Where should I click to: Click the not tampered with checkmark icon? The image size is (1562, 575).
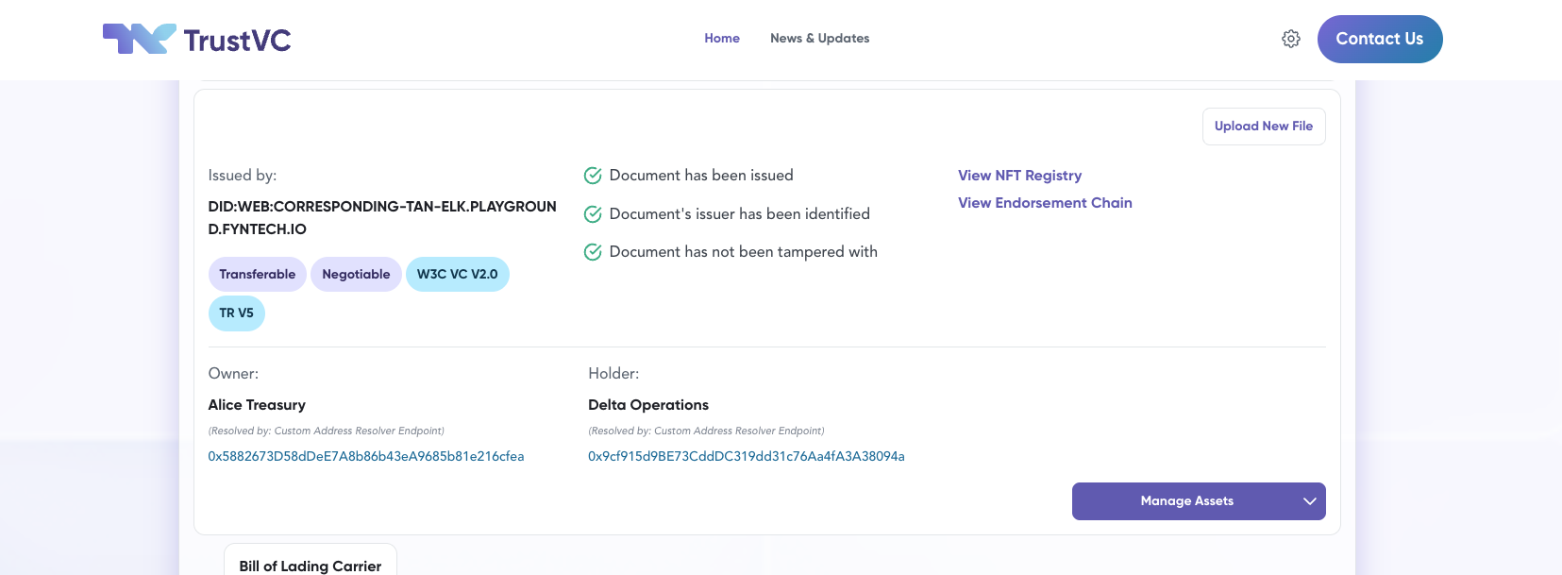[593, 252]
